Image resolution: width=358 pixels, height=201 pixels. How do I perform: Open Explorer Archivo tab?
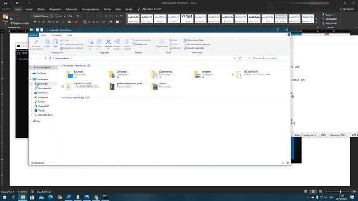click(34, 35)
